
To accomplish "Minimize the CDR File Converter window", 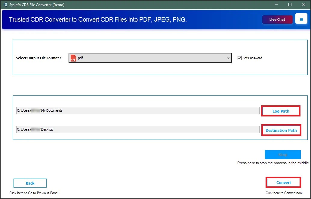I will pos(276,5).
